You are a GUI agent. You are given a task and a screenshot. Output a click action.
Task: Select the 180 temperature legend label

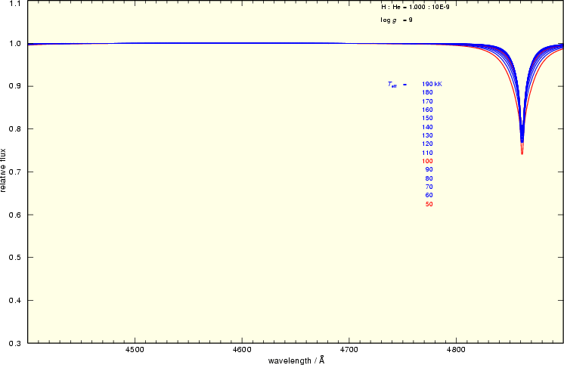427,92
